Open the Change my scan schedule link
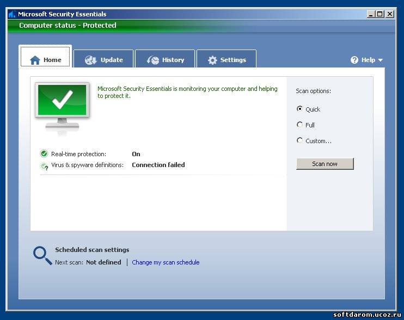 point(166,262)
